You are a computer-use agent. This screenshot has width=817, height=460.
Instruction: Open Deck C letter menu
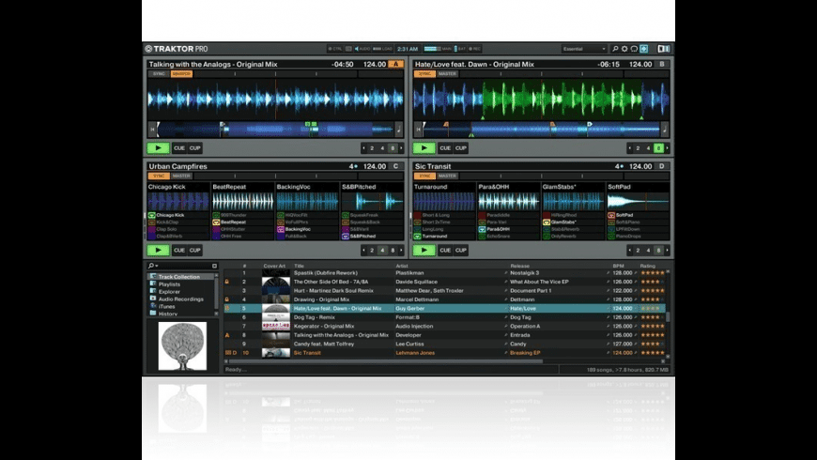click(396, 166)
